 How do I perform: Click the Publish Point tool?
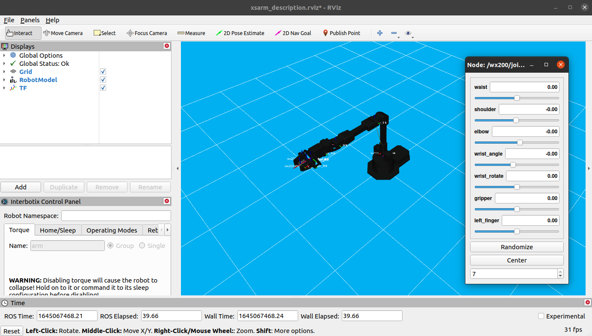(x=341, y=33)
